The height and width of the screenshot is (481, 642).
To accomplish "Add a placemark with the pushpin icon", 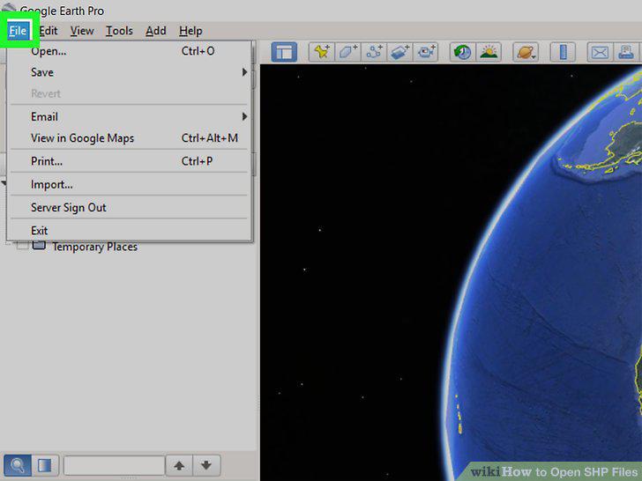I will (321, 52).
